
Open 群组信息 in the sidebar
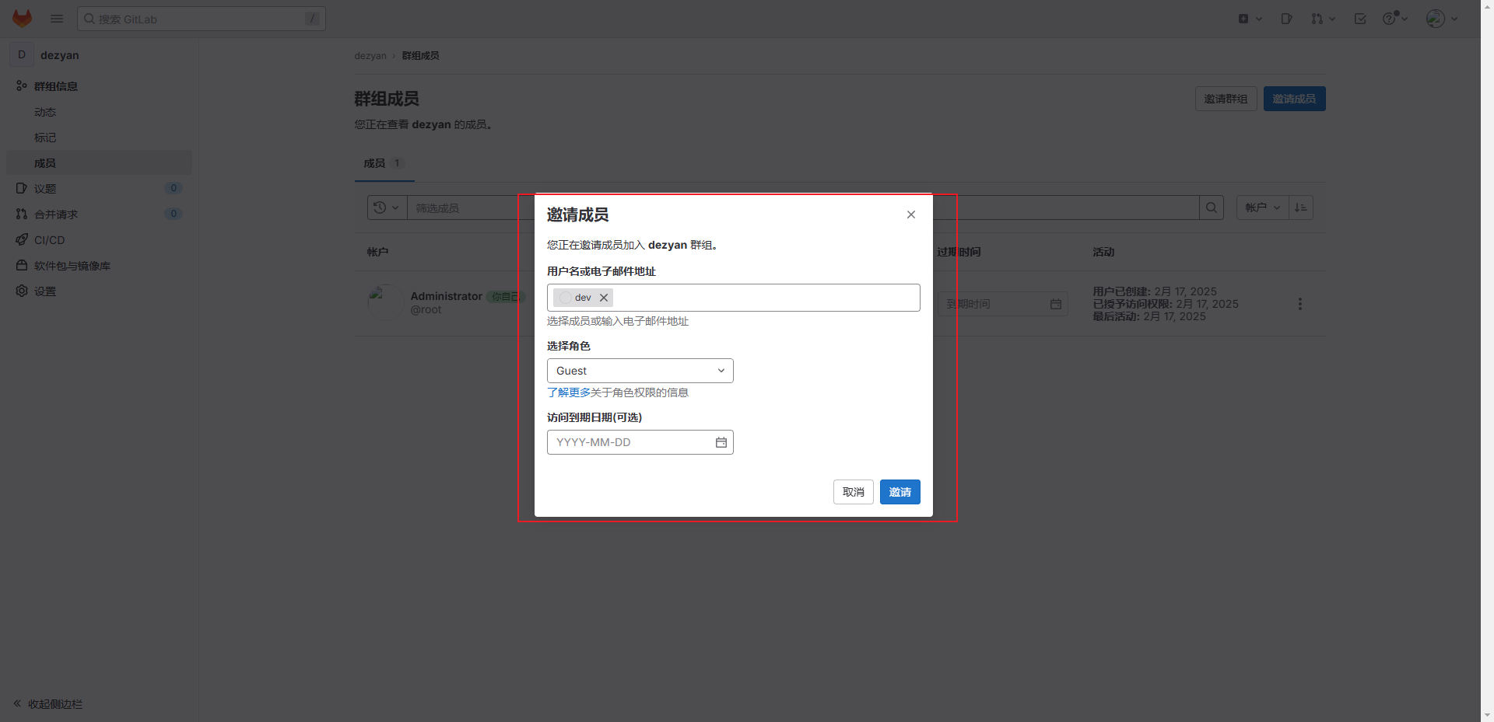click(99, 86)
